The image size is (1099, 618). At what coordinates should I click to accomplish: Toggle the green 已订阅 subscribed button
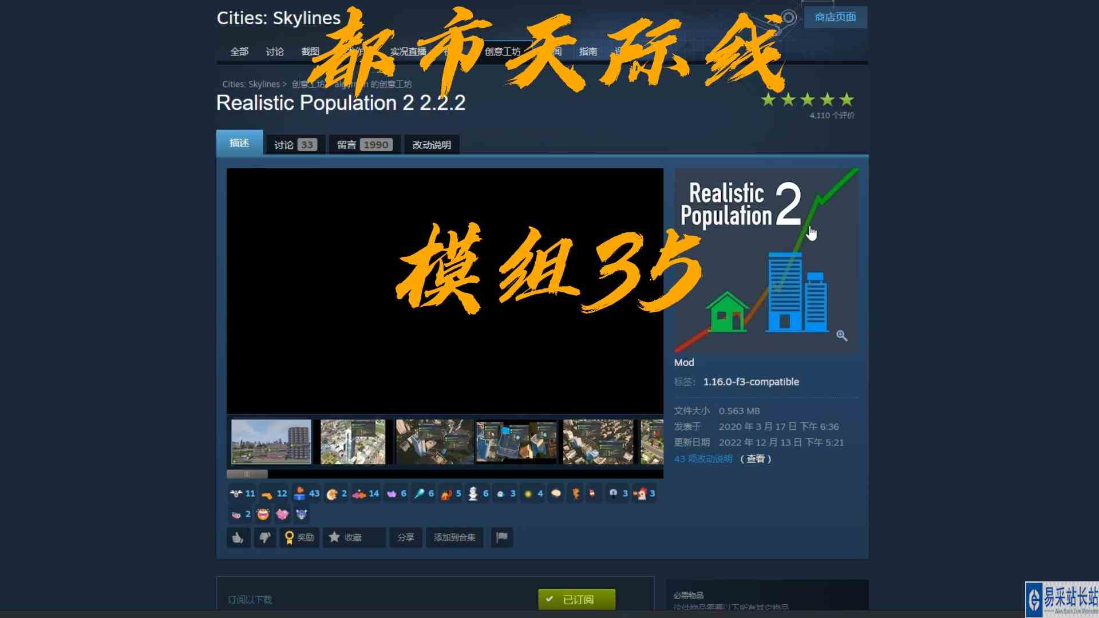pos(576,599)
